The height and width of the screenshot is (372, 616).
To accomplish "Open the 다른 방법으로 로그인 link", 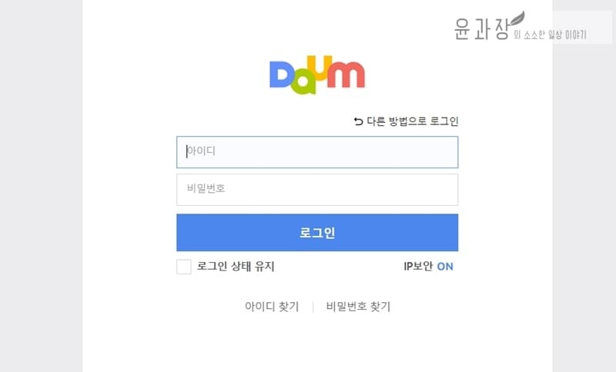I will point(413,121).
